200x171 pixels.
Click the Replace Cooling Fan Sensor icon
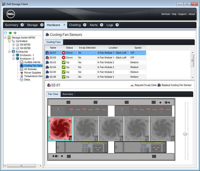point(159,85)
